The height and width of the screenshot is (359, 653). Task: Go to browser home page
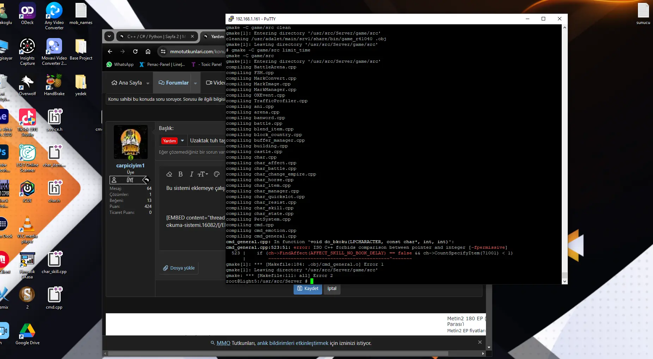pyautogui.click(x=148, y=51)
